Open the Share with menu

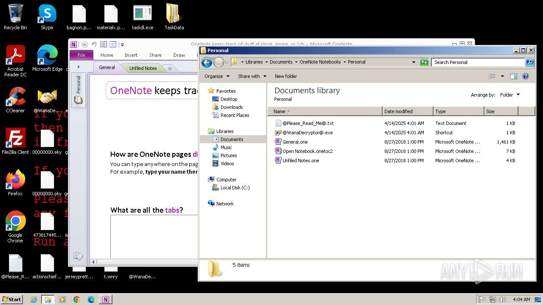[252, 76]
